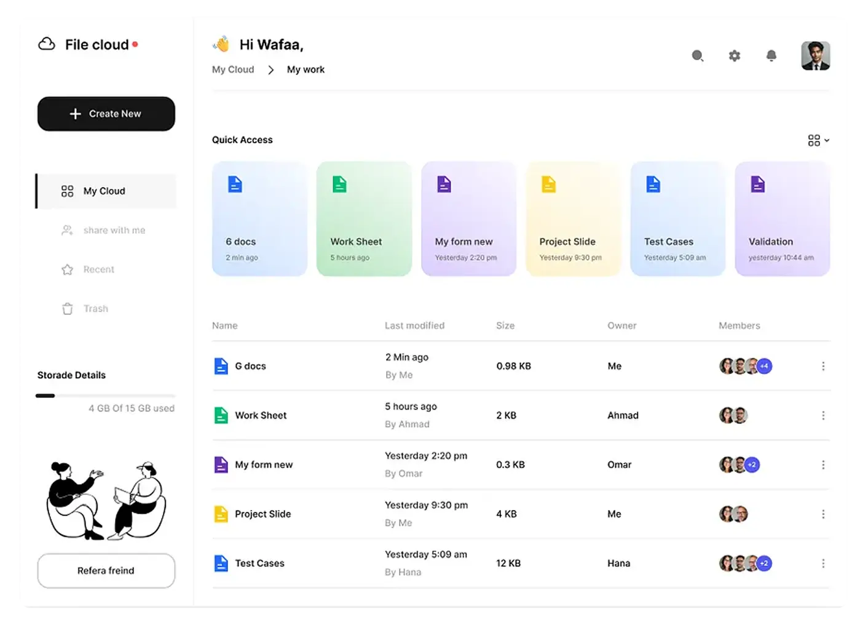
Task: Open the search icon
Action: point(698,55)
